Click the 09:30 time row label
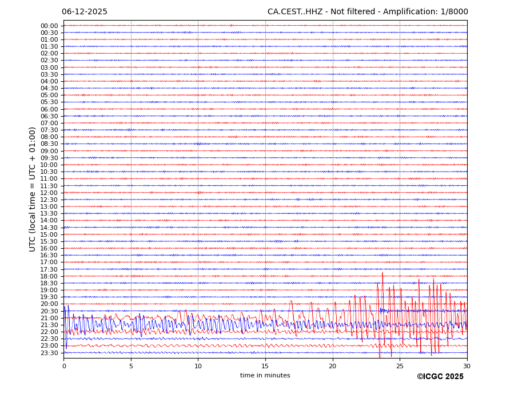The image size is (530, 398). tap(49, 158)
